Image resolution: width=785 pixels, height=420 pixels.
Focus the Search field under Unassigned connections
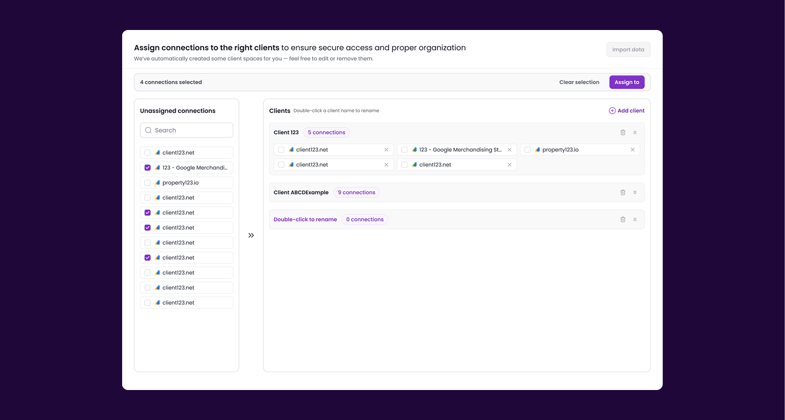point(186,130)
